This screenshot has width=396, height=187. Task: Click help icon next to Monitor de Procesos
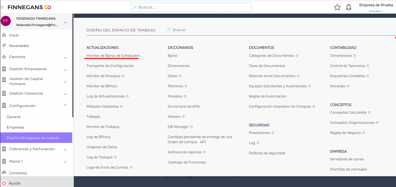coord(123,76)
